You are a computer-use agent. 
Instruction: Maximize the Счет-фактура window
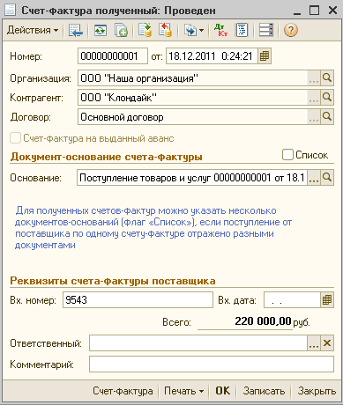[x=314, y=11]
